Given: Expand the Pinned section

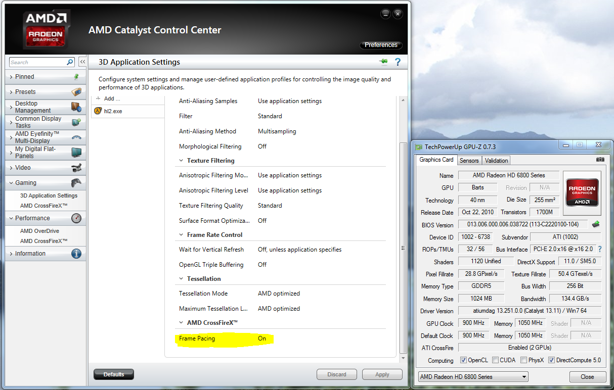Looking at the screenshot, I should pyautogui.click(x=11, y=77).
